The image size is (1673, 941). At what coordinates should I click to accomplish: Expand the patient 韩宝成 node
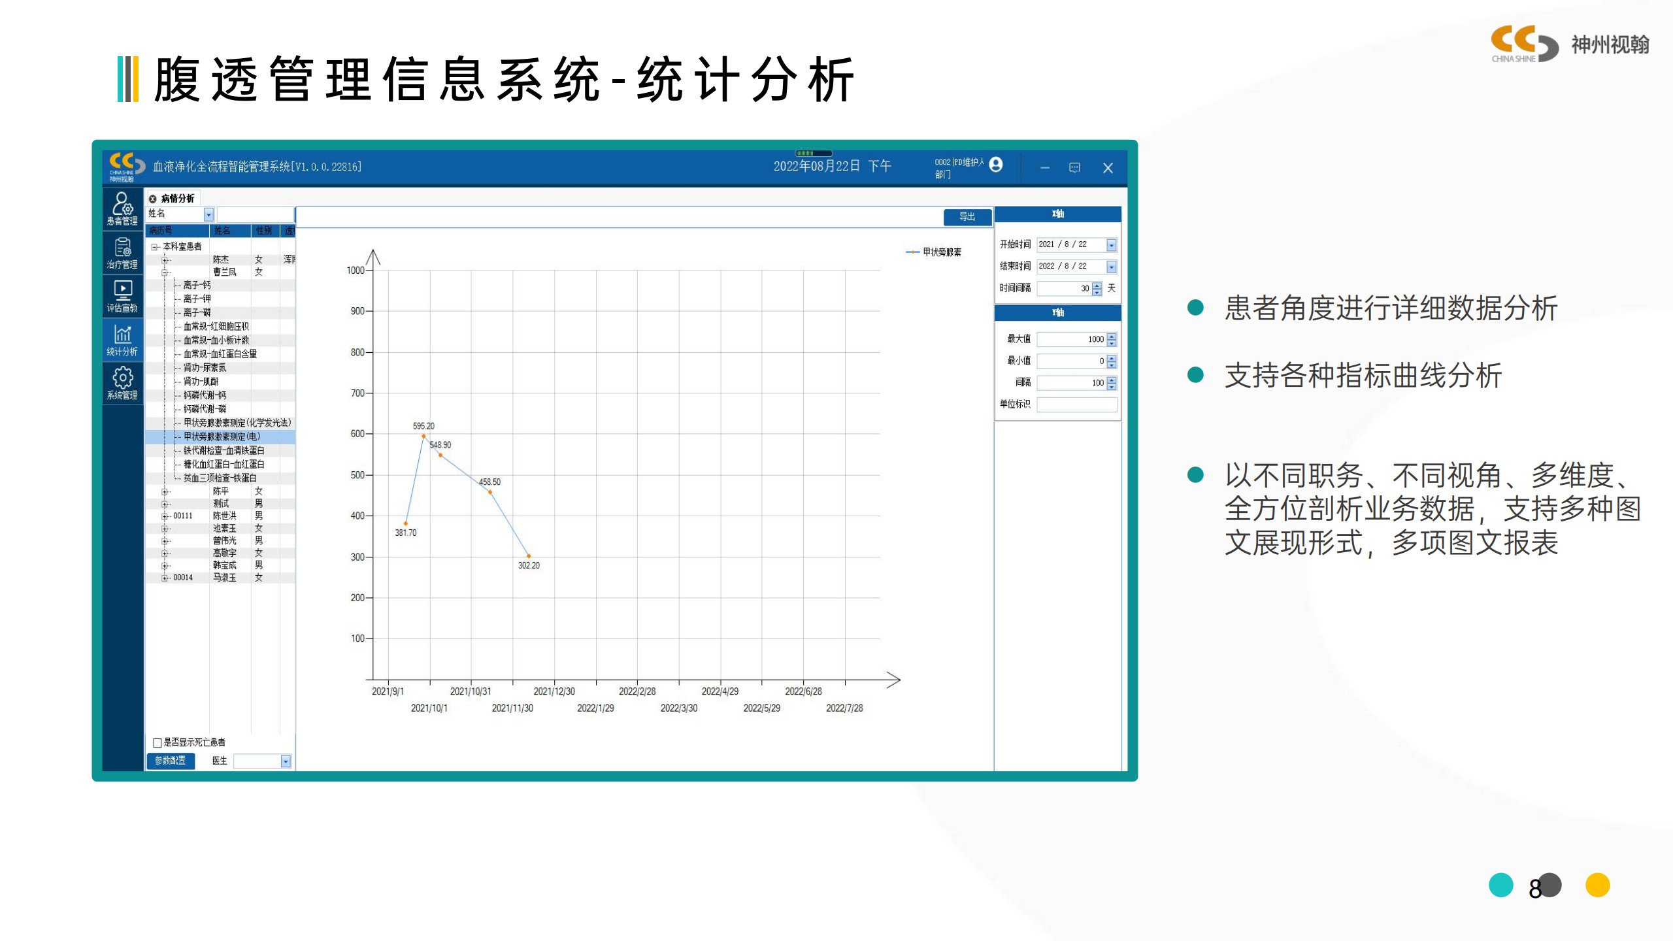click(165, 566)
